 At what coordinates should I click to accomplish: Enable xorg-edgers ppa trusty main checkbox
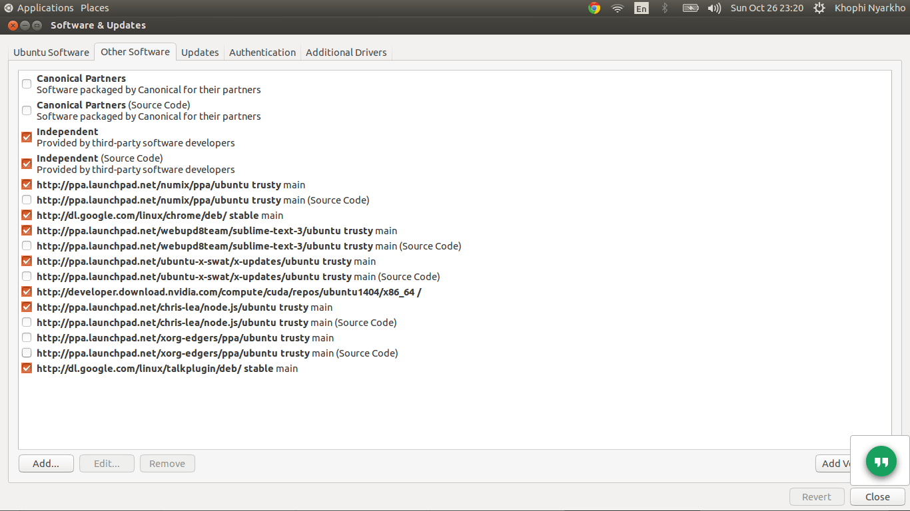click(27, 337)
